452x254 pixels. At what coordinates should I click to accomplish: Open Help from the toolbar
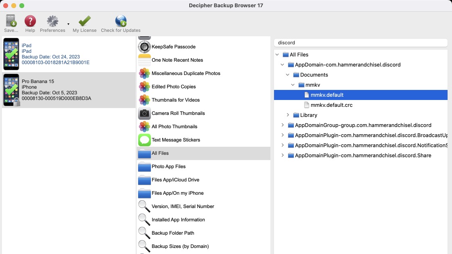30,20
